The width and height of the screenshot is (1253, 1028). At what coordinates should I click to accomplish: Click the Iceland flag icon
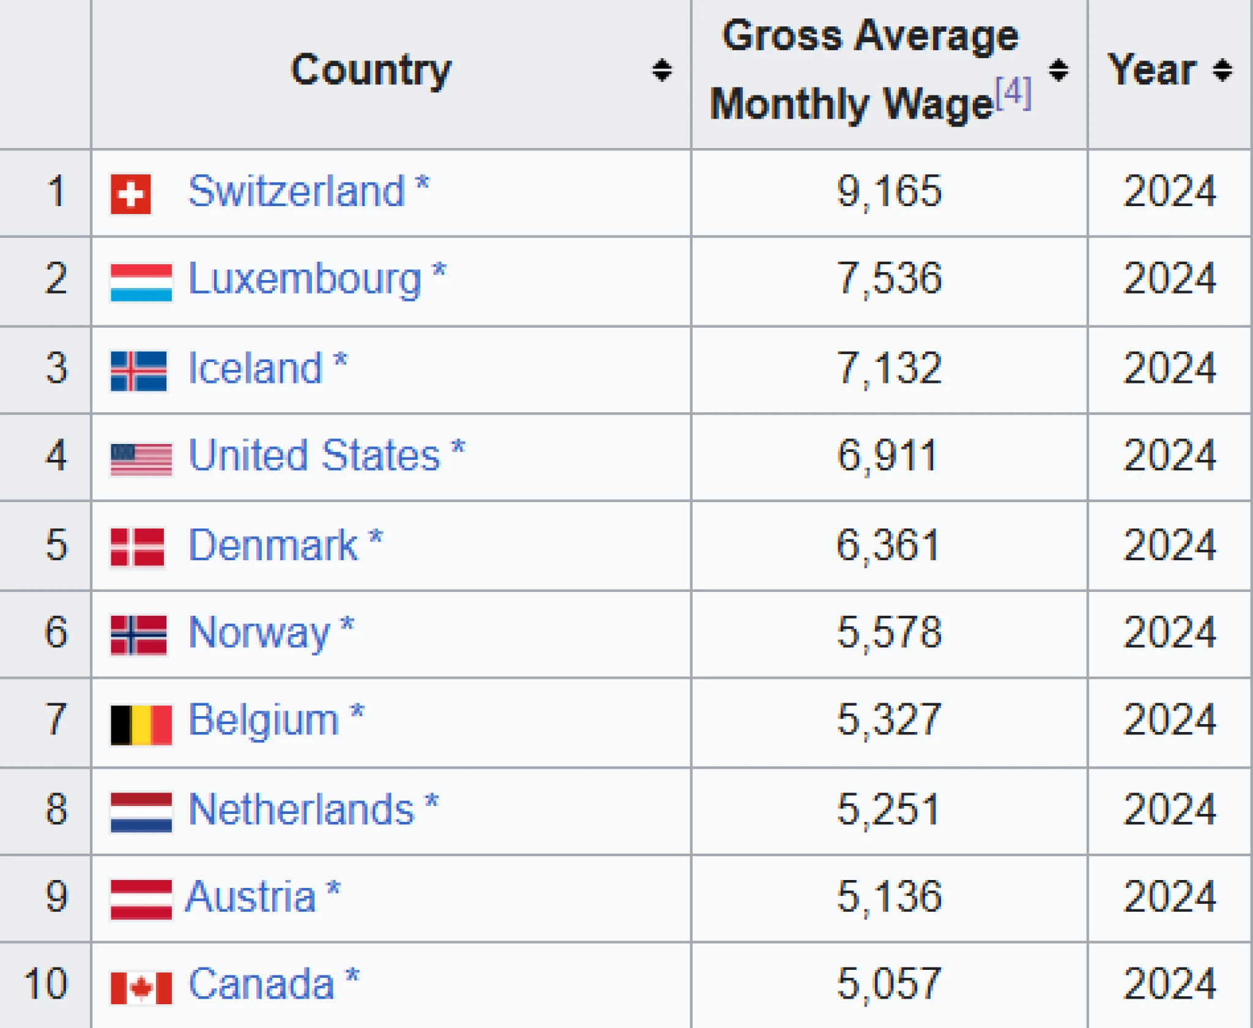139,371
